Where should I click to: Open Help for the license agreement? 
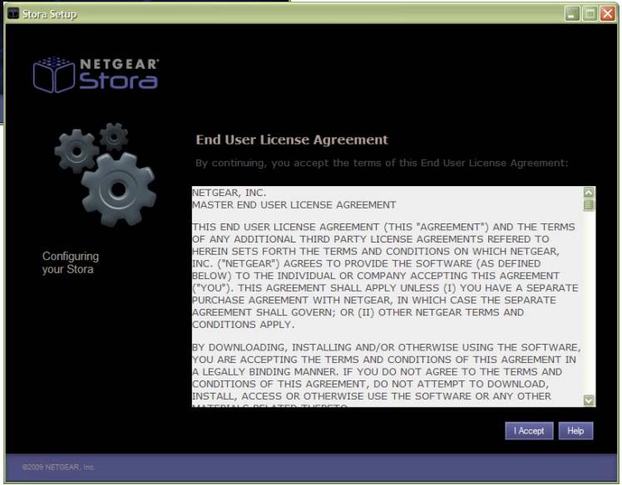click(x=575, y=431)
